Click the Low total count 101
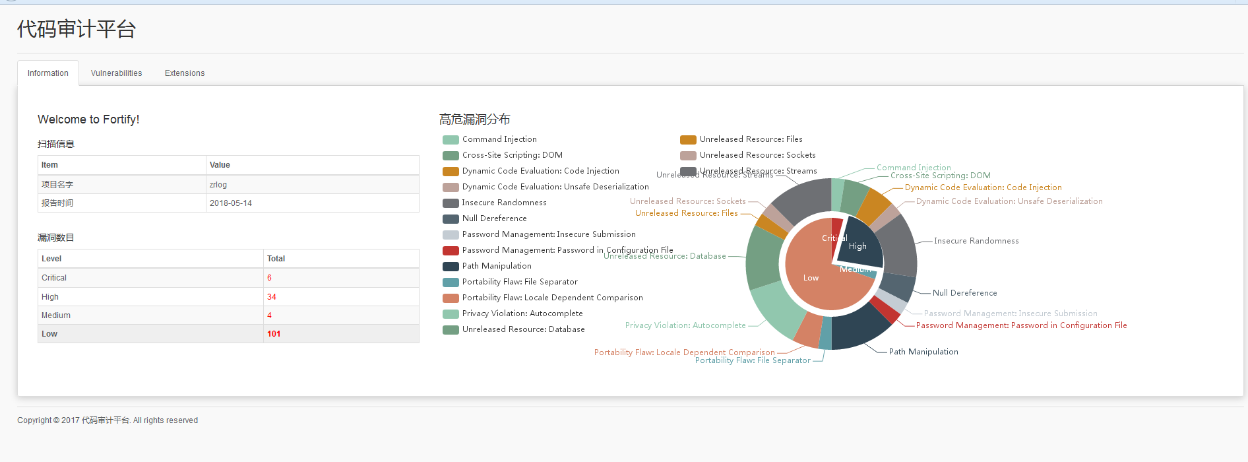This screenshot has width=1248, height=462. pos(274,334)
